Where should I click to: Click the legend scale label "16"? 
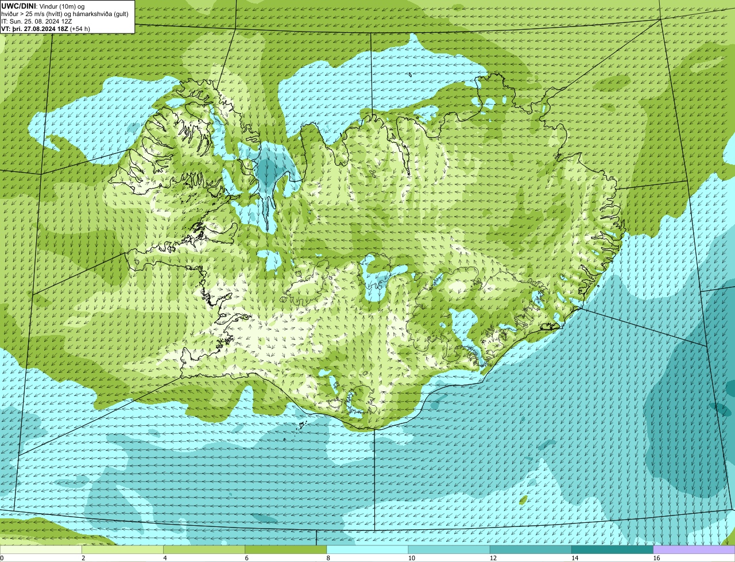[x=656, y=558]
